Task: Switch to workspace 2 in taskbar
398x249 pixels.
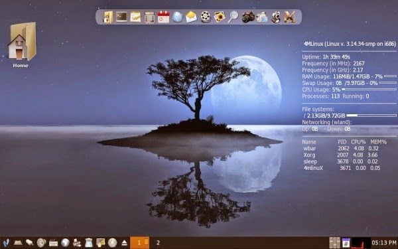Action: click(158, 243)
